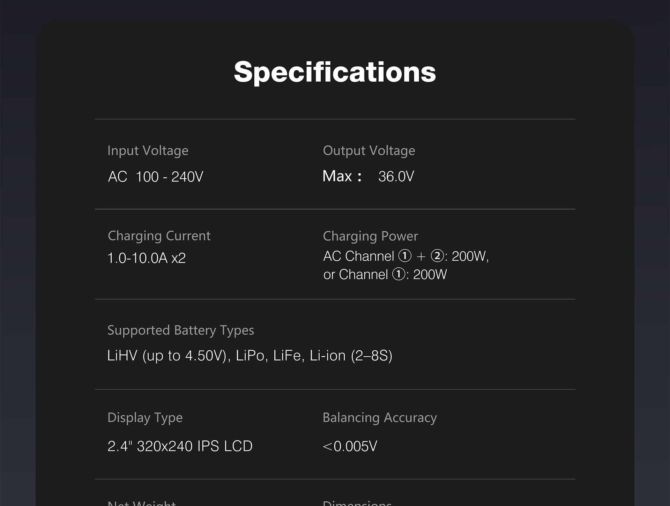The width and height of the screenshot is (670, 506).
Task: Click the Charging Power label
Action: [370, 236]
